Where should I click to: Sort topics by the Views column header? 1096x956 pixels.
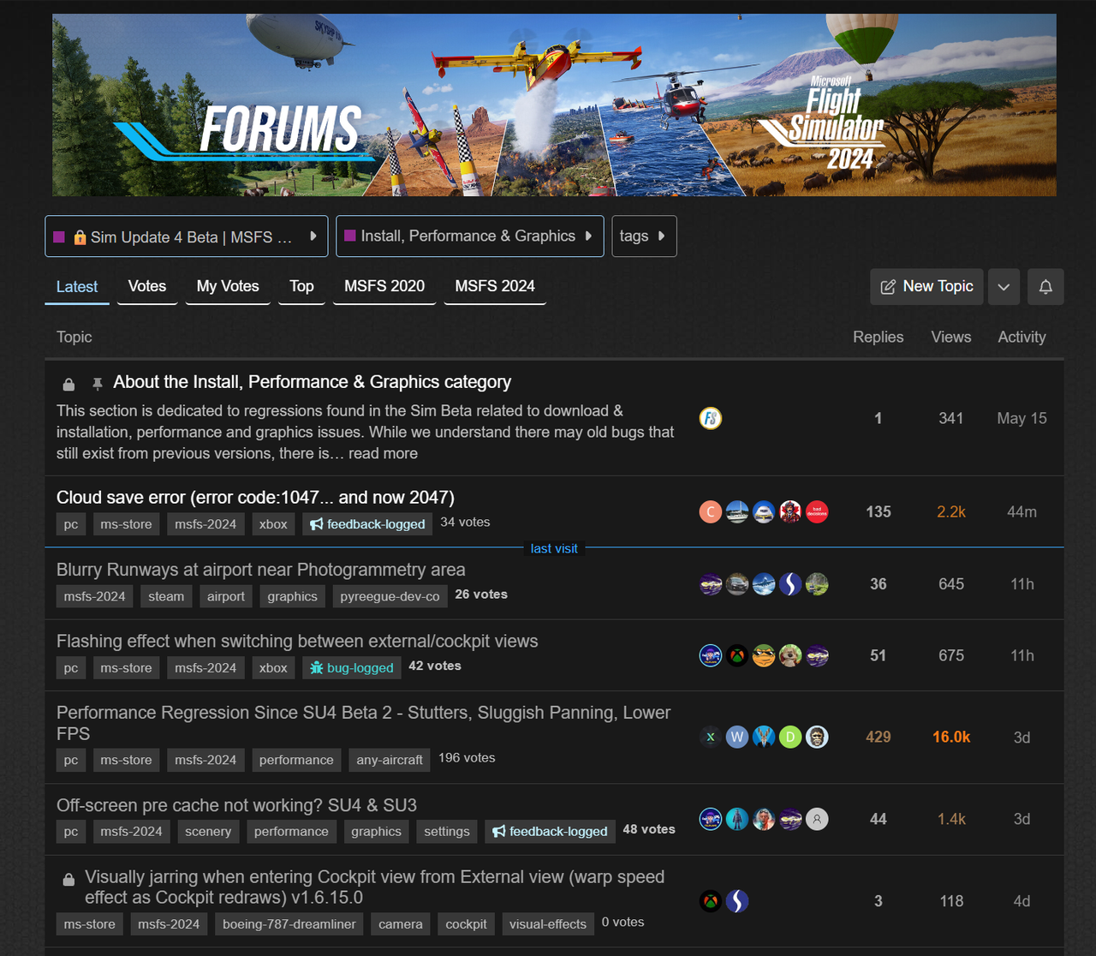pos(951,338)
